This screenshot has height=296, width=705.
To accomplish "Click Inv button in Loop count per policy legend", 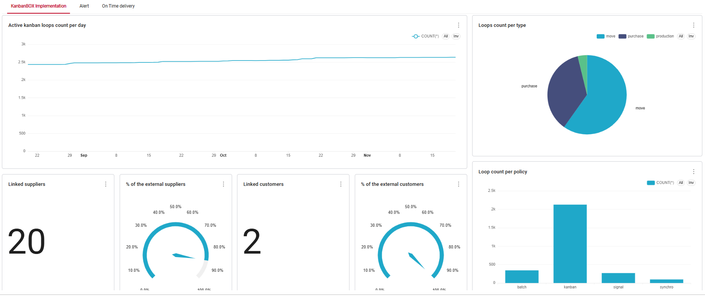I will tap(691, 183).
